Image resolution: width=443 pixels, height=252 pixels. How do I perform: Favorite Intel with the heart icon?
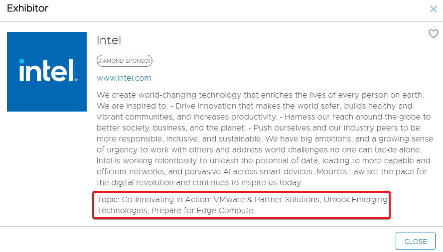point(434,34)
